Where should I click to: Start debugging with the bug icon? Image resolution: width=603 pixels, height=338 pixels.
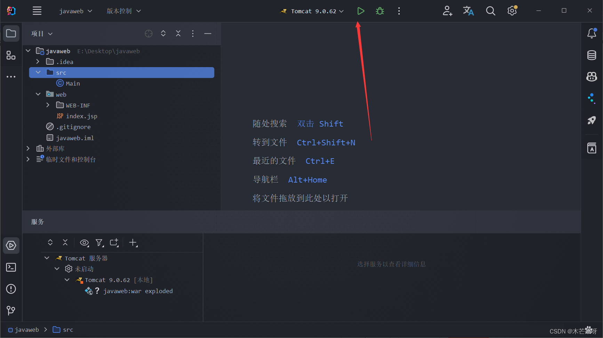click(x=380, y=11)
